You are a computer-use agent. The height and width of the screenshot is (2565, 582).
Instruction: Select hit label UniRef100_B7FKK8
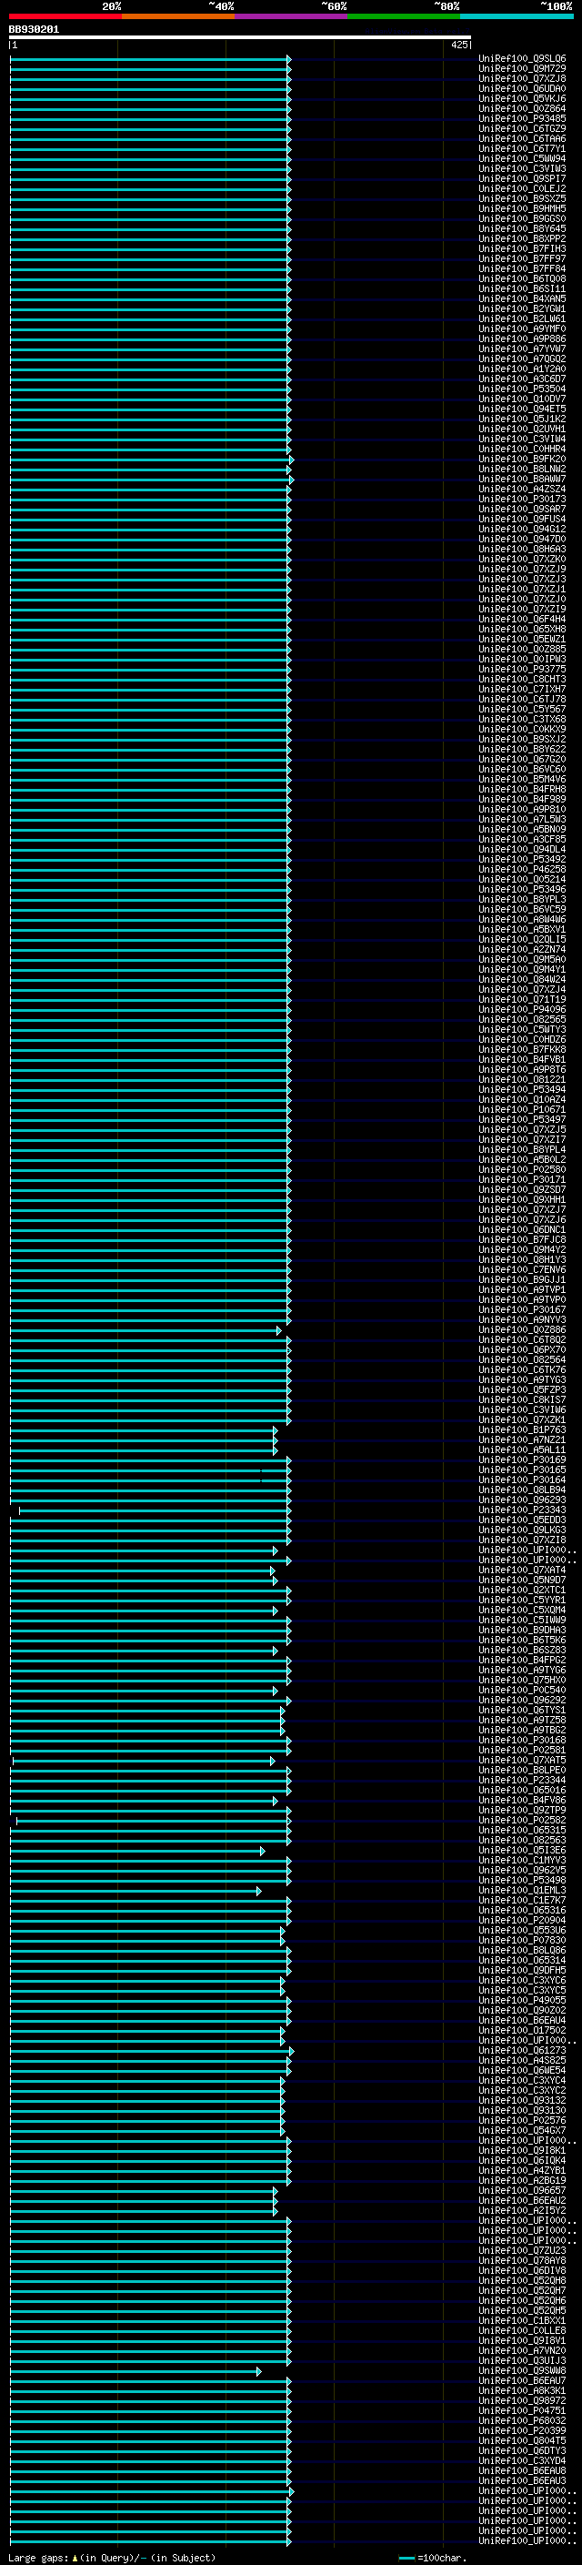[522, 1049]
